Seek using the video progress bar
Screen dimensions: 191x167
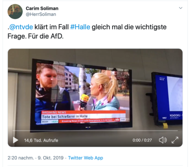pyautogui.click(x=95, y=131)
